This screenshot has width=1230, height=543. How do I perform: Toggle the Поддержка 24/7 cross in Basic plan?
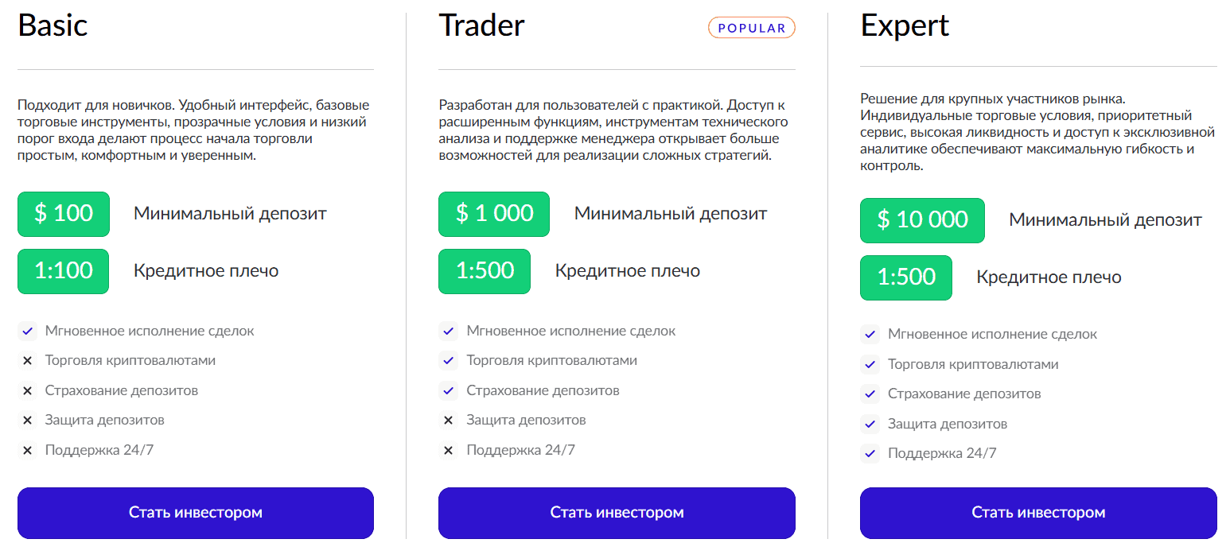29,449
